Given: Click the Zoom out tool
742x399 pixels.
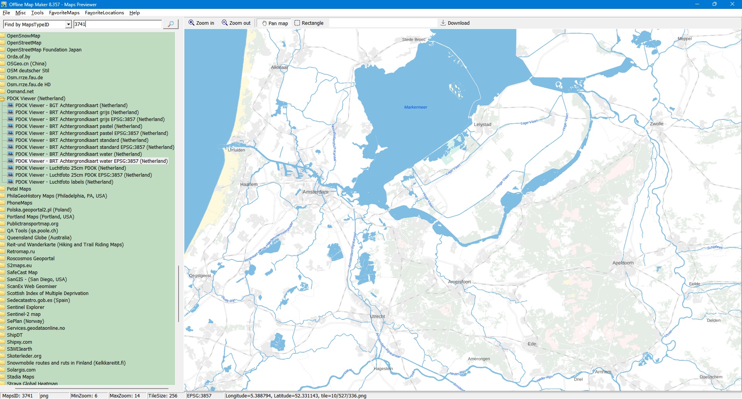Looking at the screenshot, I should tap(236, 23).
